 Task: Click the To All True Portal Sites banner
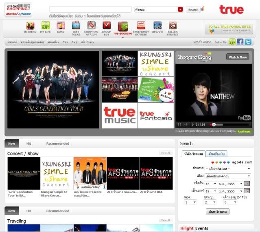click(x=229, y=29)
